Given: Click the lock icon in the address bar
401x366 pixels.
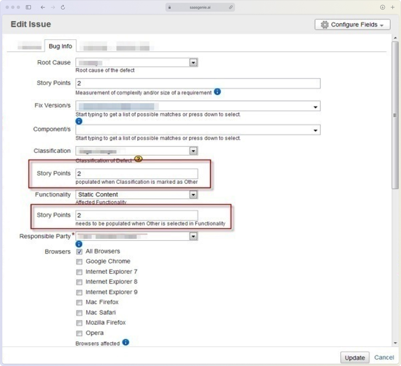Looking at the screenshot, I should click(169, 7).
